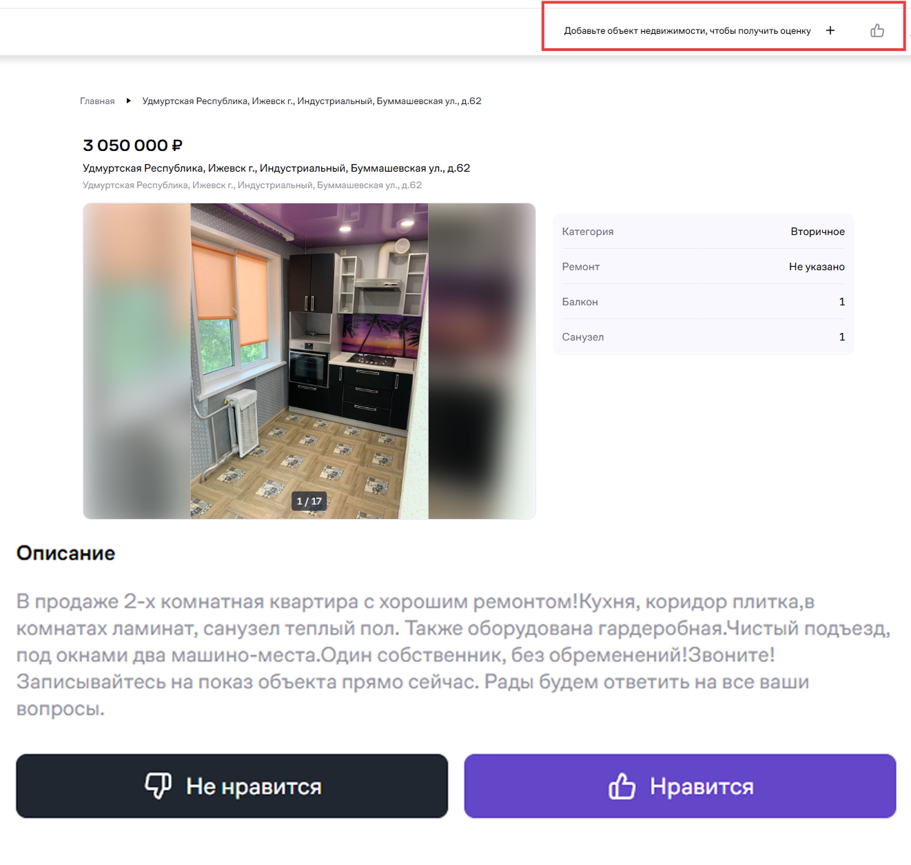Click 'Добавьте объект недвижимости' prompt text
Viewport: 911px width, 865px height.
tap(687, 31)
